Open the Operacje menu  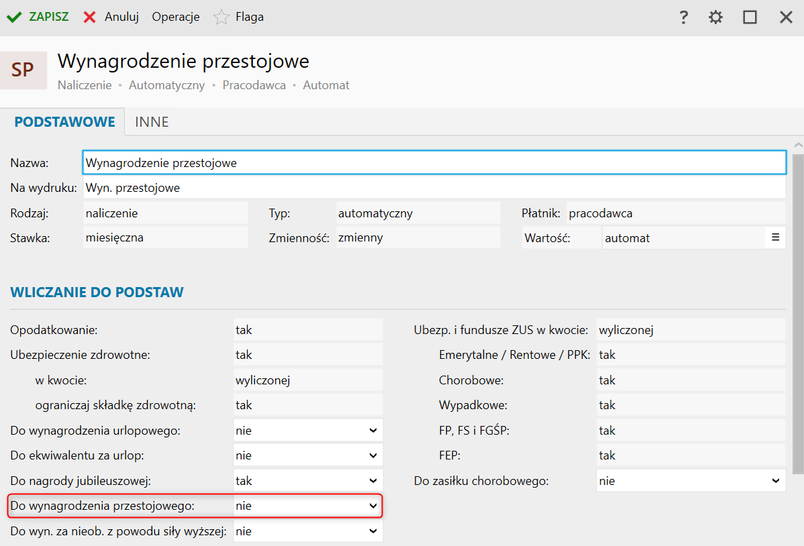click(x=175, y=17)
